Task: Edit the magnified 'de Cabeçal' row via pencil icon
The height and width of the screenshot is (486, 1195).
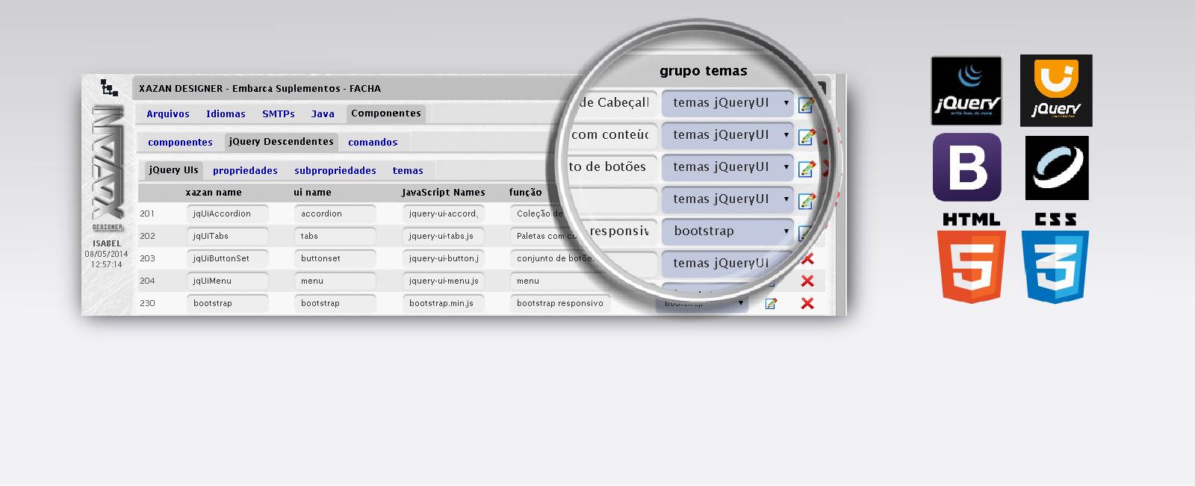Action: pyautogui.click(x=806, y=105)
